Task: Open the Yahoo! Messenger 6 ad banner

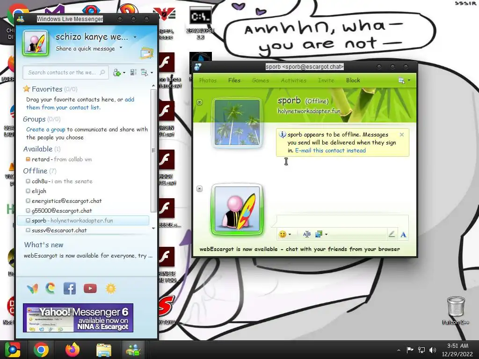Action: 78,318
